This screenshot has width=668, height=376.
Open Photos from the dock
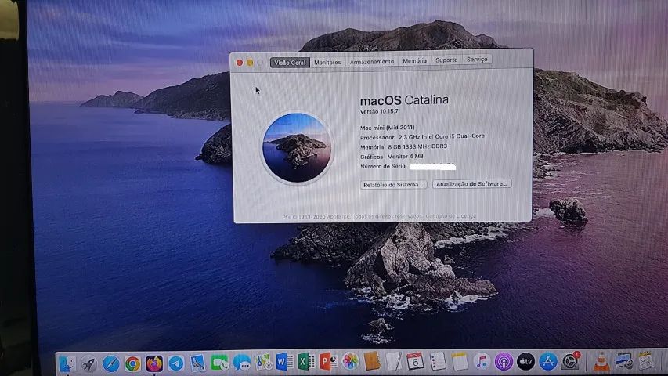[x=350, y=361]
